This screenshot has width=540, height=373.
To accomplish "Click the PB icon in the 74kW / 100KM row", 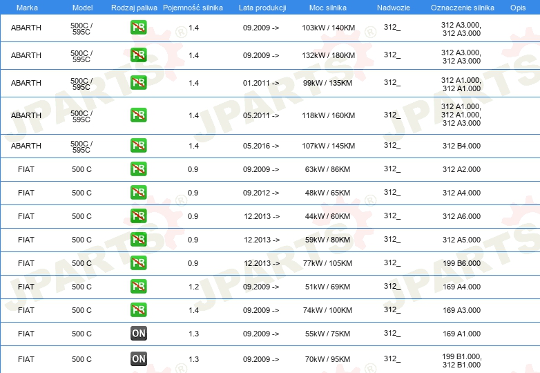I will click(138, 309).
